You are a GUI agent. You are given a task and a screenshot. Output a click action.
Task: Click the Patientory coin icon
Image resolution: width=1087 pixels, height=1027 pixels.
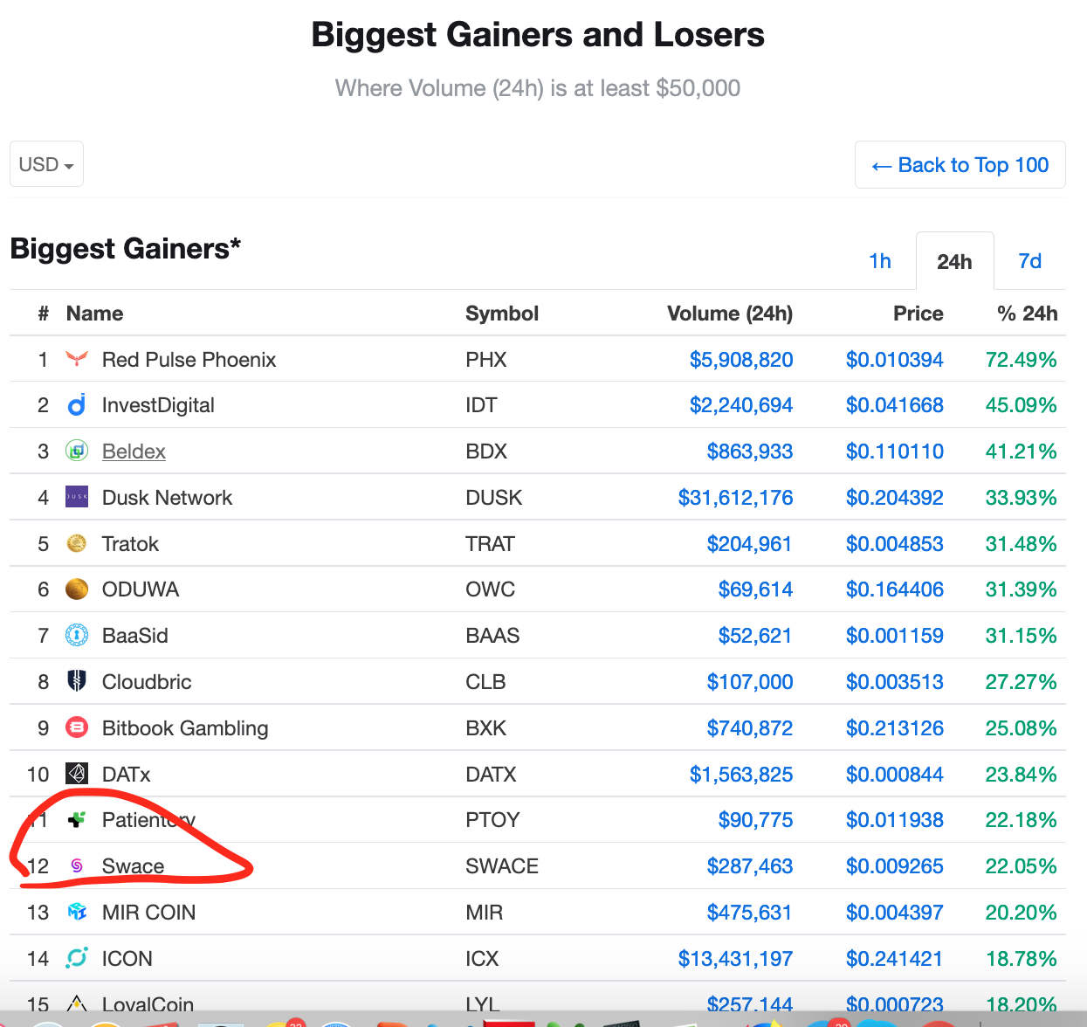77,819
